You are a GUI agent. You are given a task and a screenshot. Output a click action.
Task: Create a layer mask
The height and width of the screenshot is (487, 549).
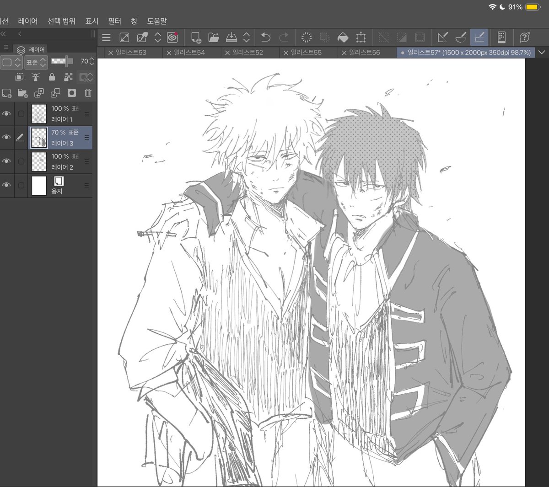coord(72,93)
